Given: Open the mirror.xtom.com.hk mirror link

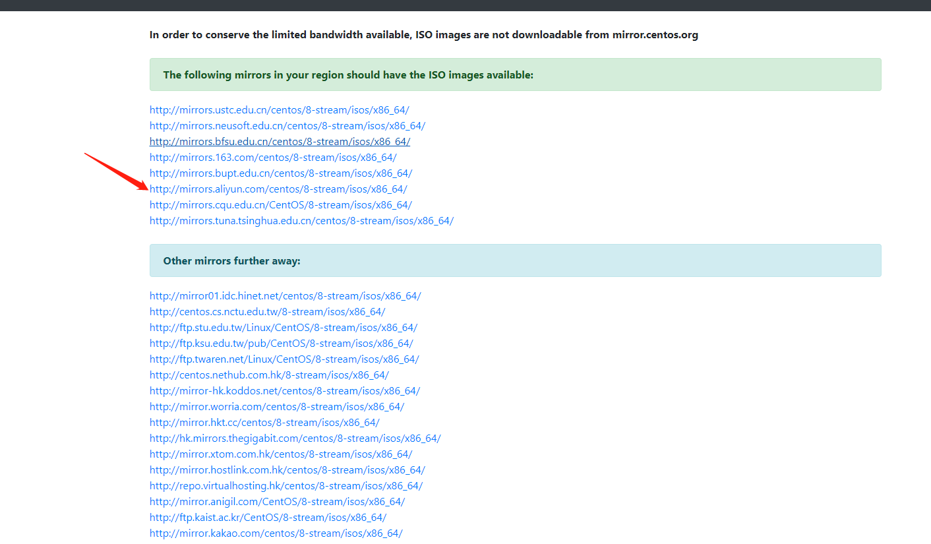Looking at the screenshot, I should click(x=281, y=454).
